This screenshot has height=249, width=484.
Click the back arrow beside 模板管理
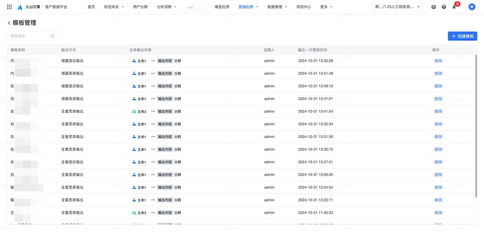click(x=9, y=23)
